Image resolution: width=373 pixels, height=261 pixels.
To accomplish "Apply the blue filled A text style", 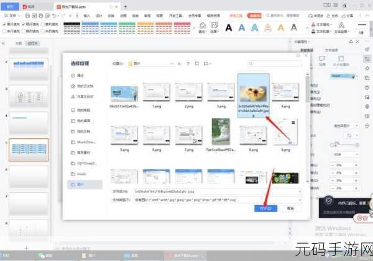I will tap(242, 28).
